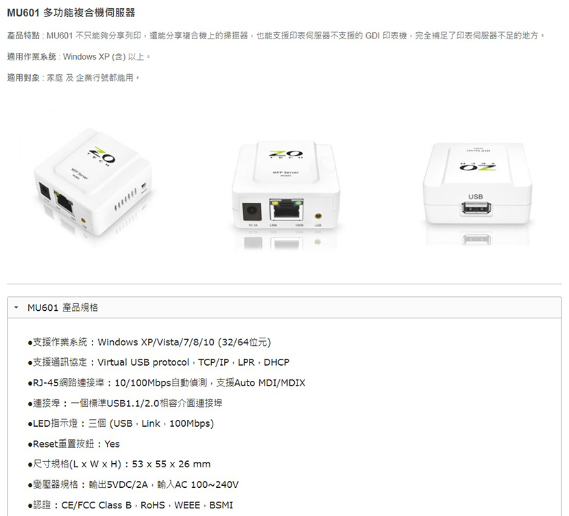Click the MU601 產品規格 accordion header
This screenshot has height=516, width=569.
[x=284, y=307]
